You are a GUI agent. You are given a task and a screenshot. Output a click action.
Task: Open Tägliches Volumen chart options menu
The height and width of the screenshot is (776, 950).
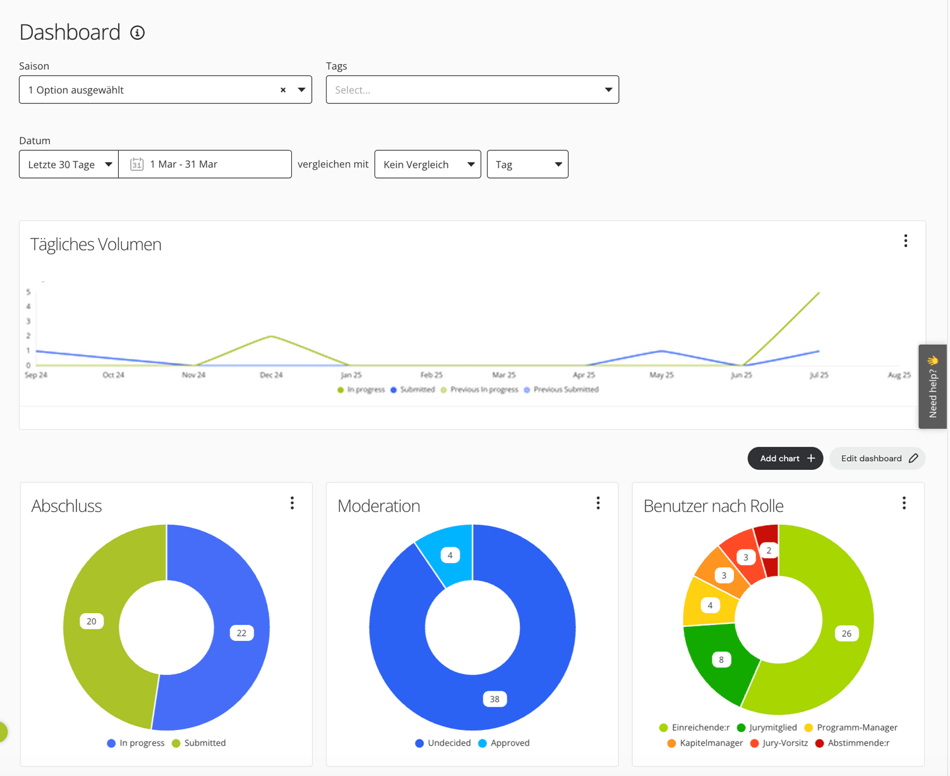coord(905,241)
